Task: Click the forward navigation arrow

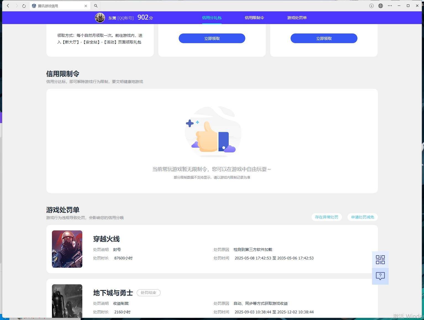Action: 16,6
